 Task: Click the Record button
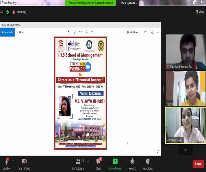pos(132,164)
